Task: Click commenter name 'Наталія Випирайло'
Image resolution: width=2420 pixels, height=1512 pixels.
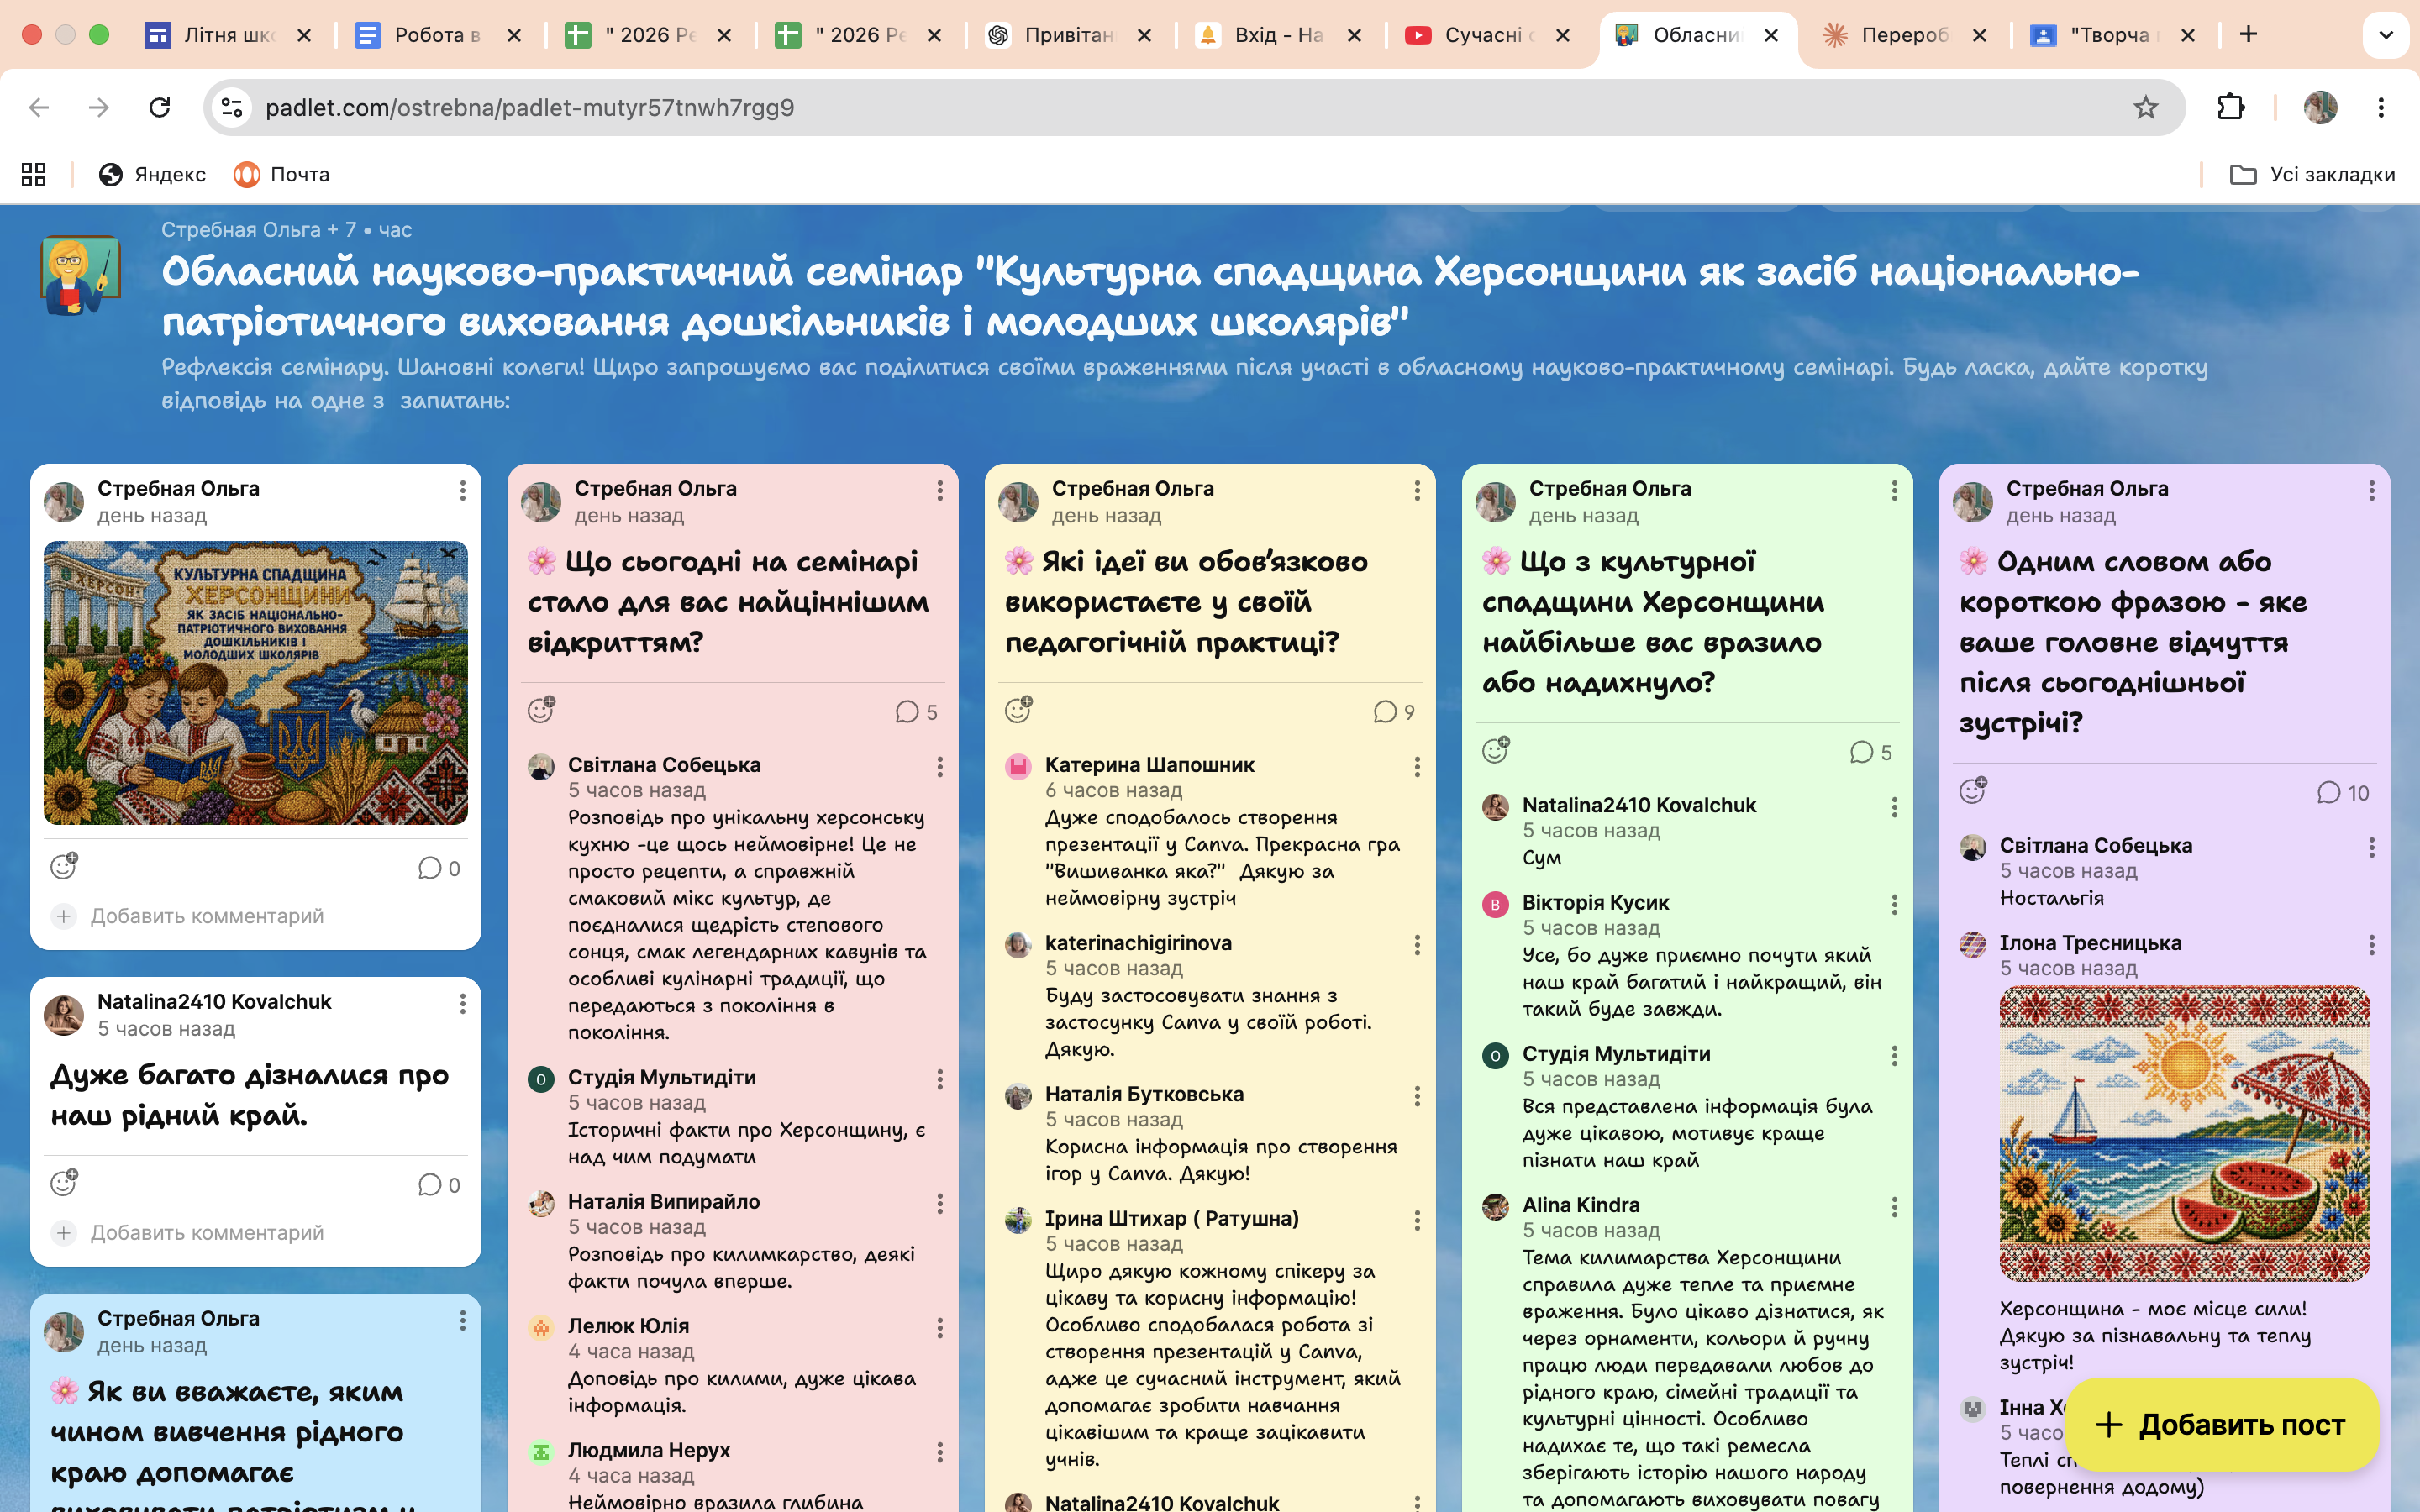Action: point(664,1202)
